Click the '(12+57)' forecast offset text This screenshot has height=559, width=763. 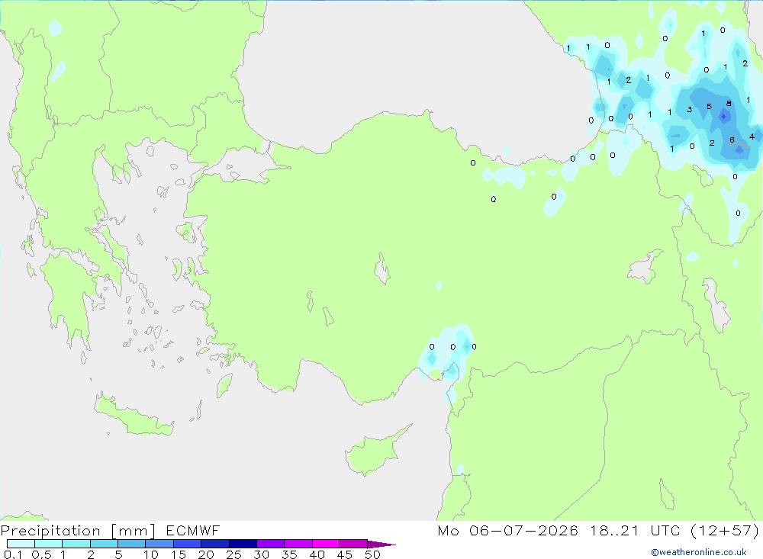coord(725,530)
